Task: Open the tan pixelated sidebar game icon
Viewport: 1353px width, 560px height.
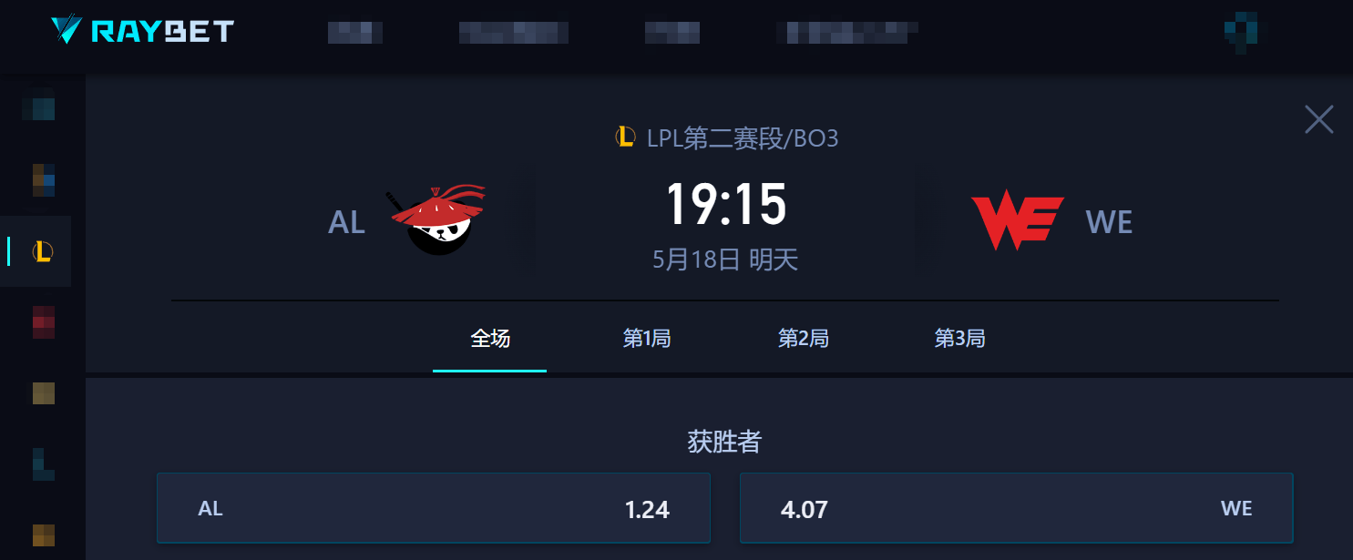Action: [x=44, y=393]
